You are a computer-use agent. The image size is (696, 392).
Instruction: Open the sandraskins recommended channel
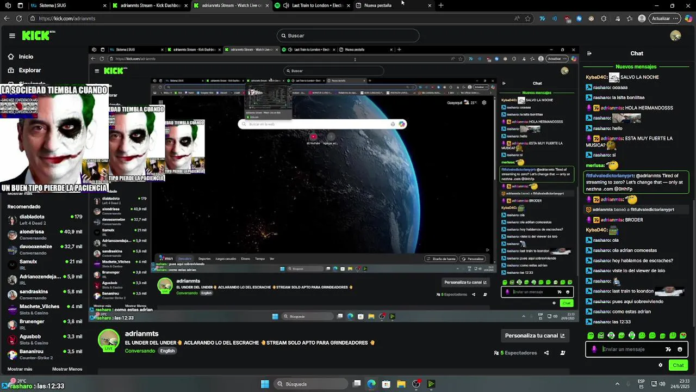45,295
